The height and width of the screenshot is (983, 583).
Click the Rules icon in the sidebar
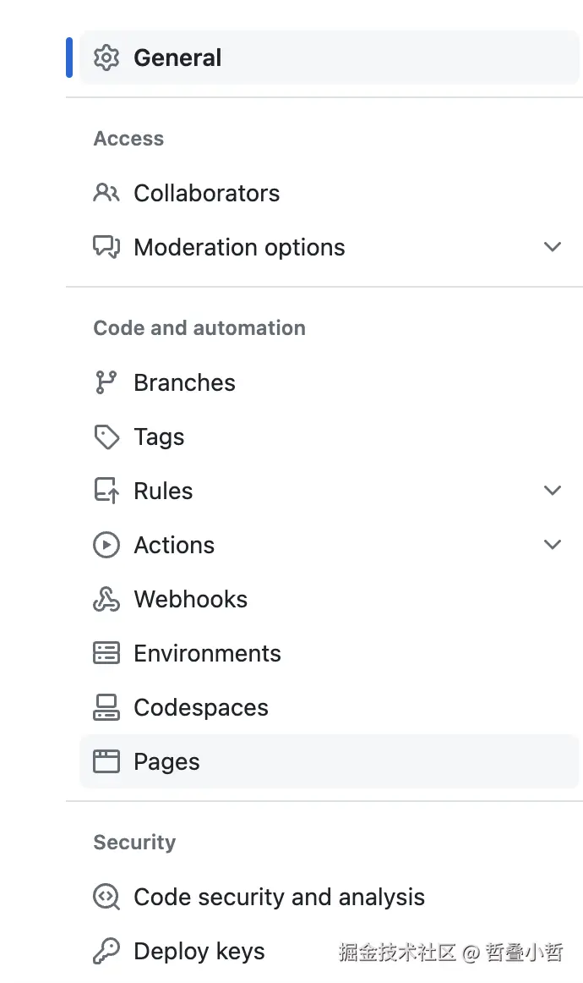coord(106,491)
